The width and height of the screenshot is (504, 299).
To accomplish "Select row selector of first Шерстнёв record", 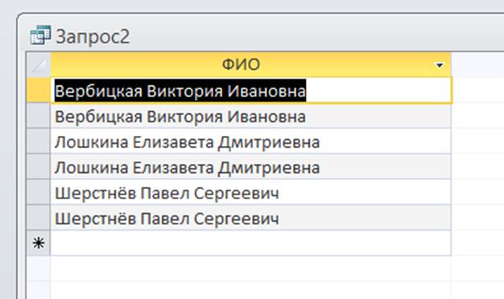I will pyautogui.click(x=39, y=192).
